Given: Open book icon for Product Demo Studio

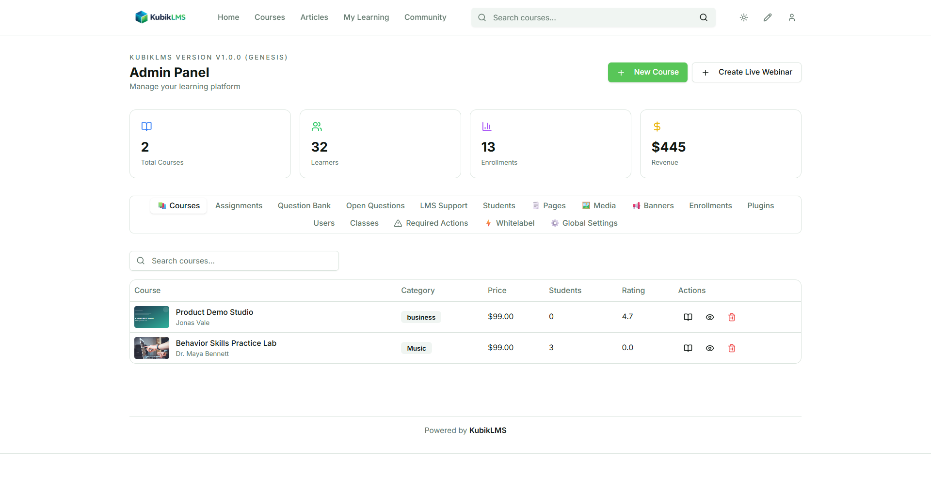Looking at the screenshot, I should click(x=688, y=317).
